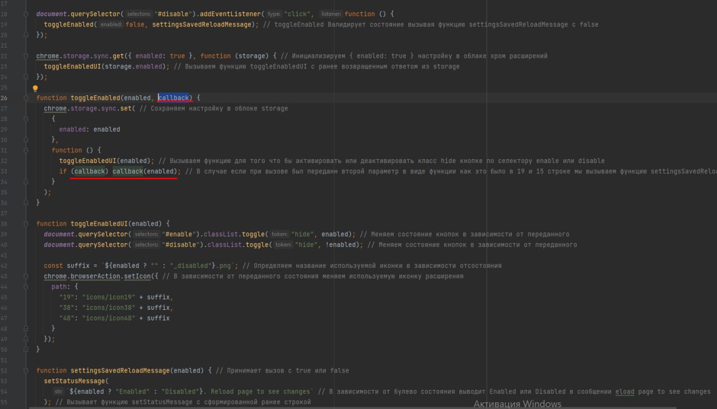Click line number 17 in the gutter
The width and height of the screenshot is (717, 409).
4,3
